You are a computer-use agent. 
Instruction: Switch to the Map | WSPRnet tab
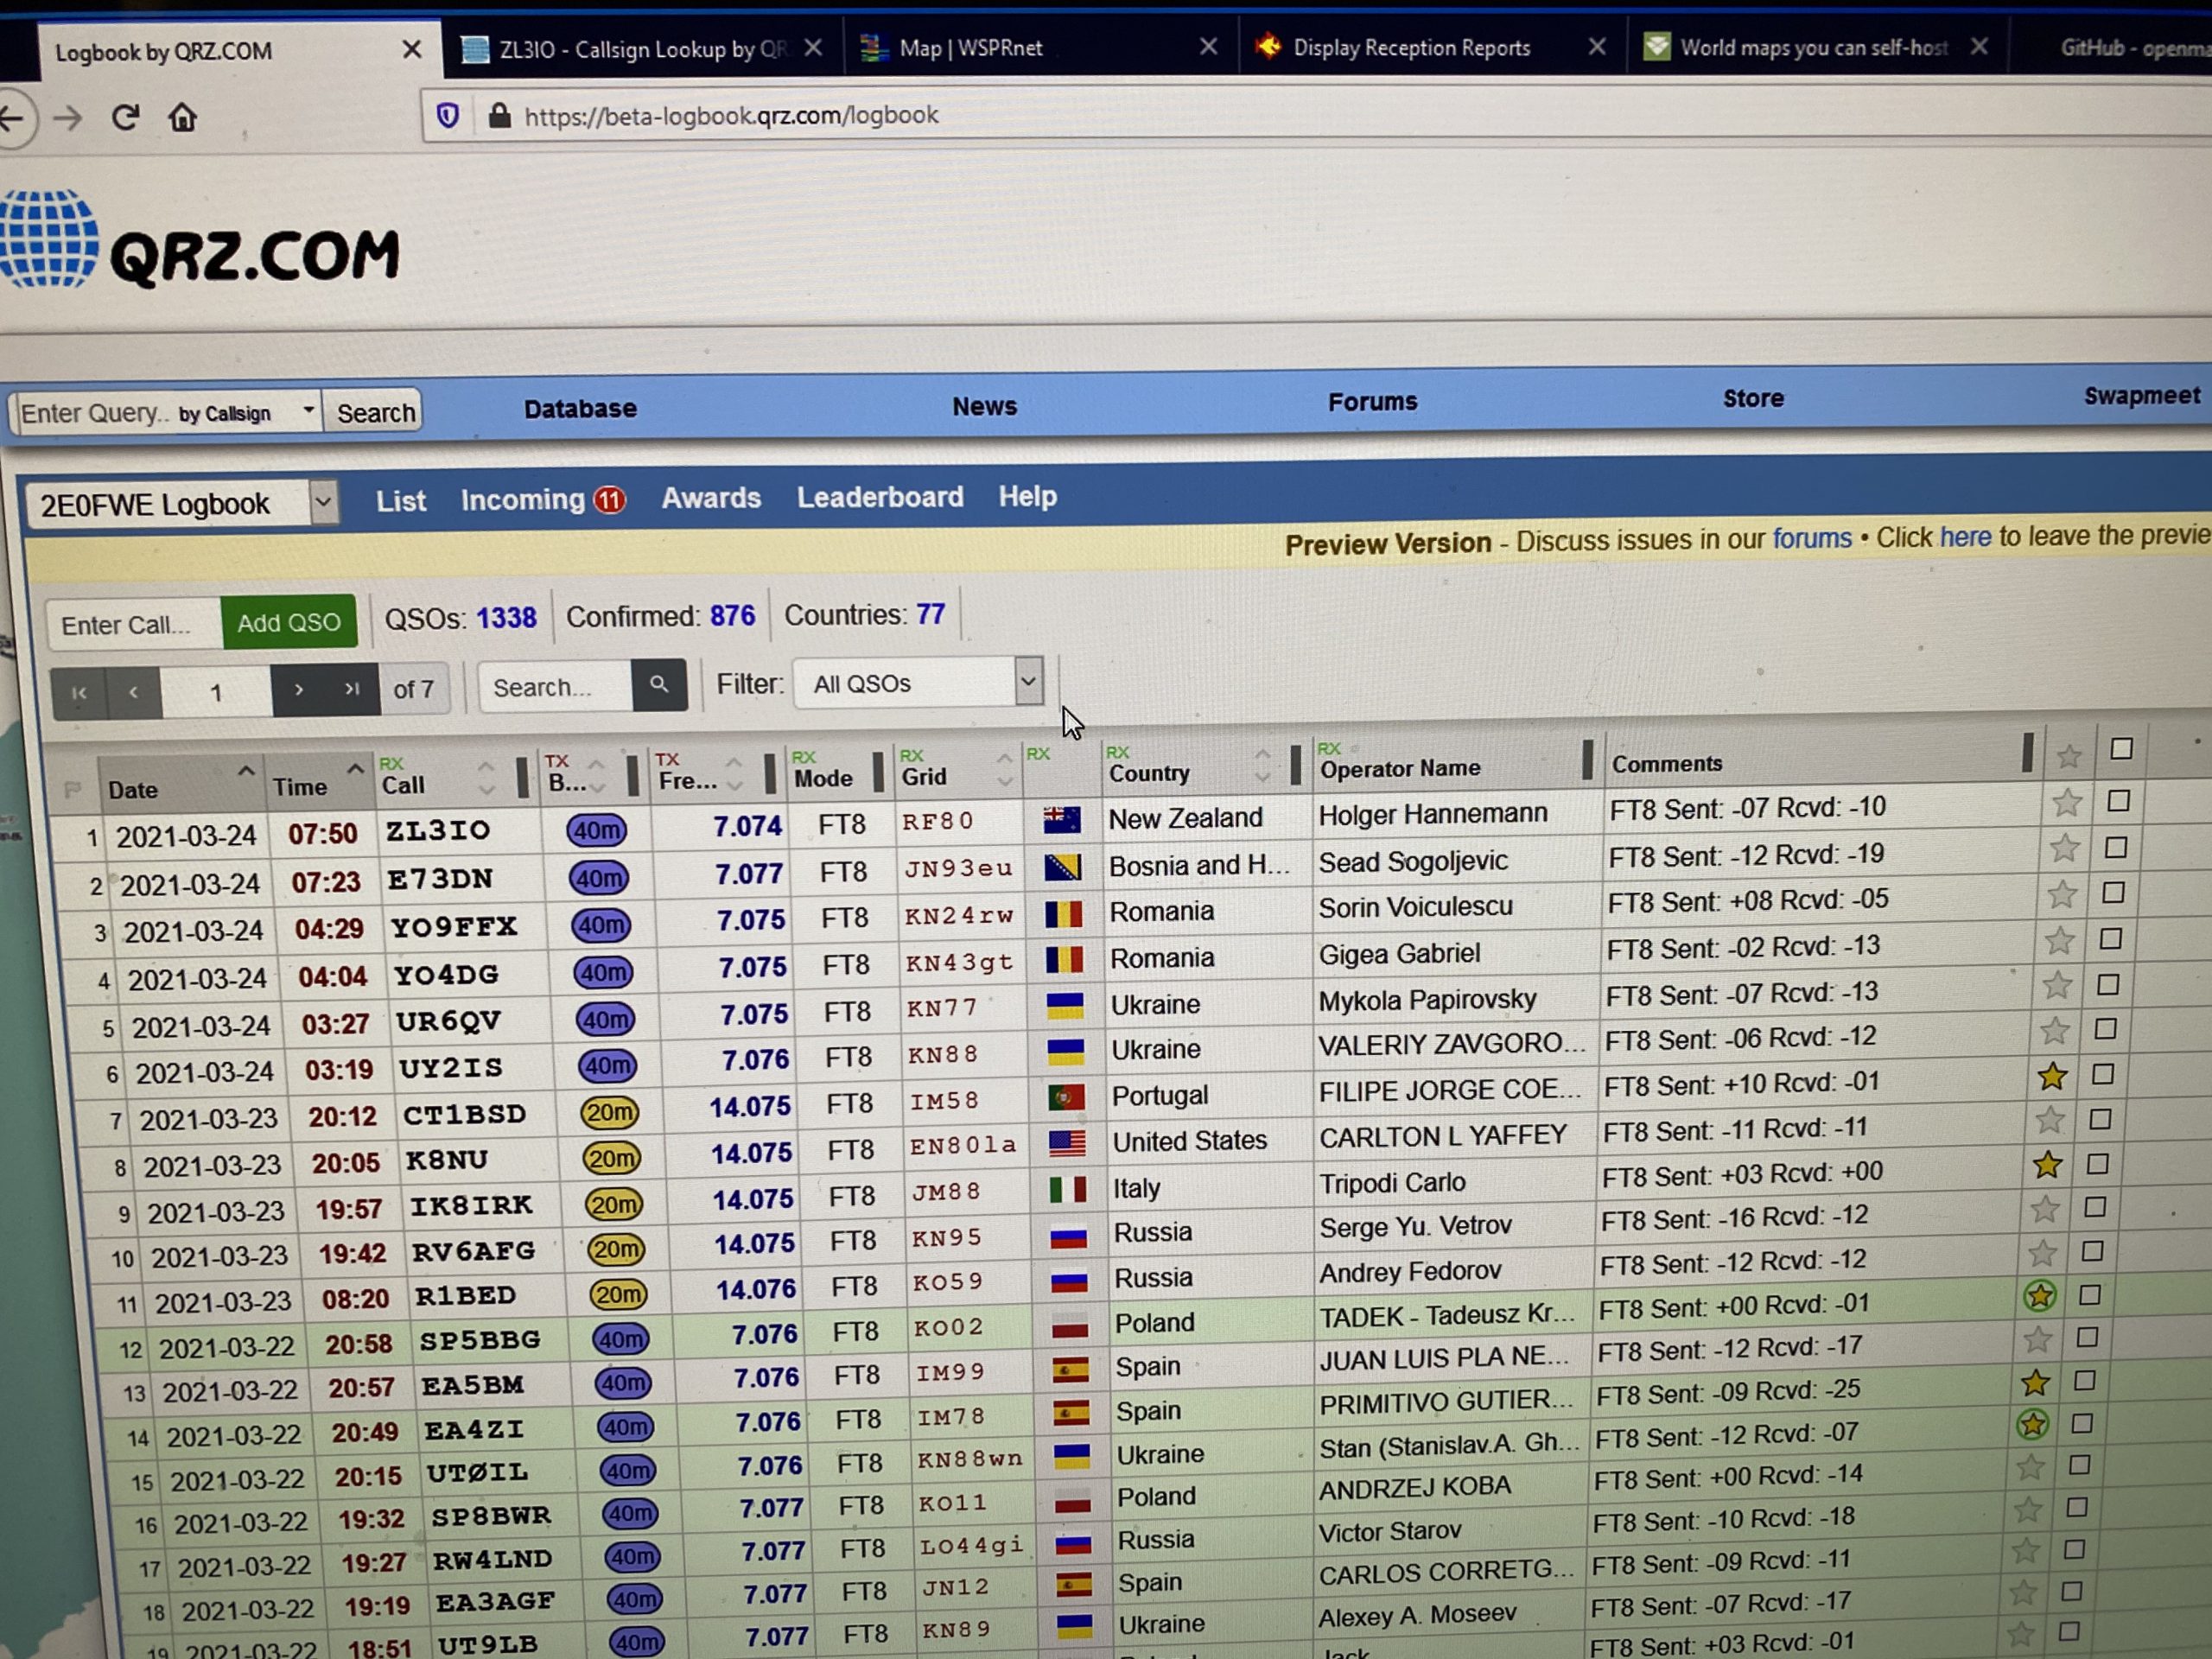point(970,48)
